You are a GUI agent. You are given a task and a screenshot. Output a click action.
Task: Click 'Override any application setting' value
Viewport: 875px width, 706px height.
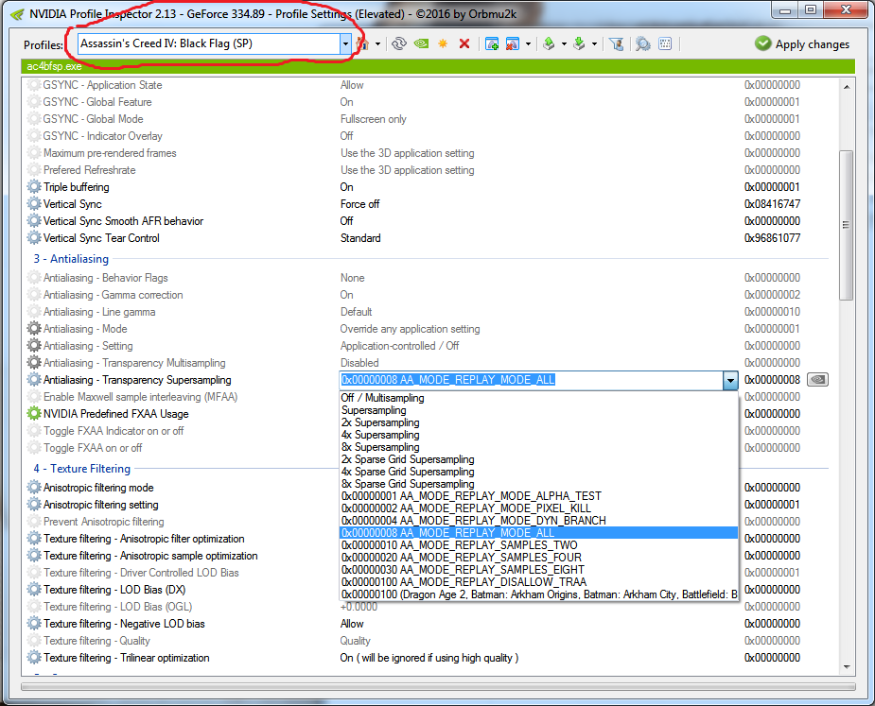(411, 329)
